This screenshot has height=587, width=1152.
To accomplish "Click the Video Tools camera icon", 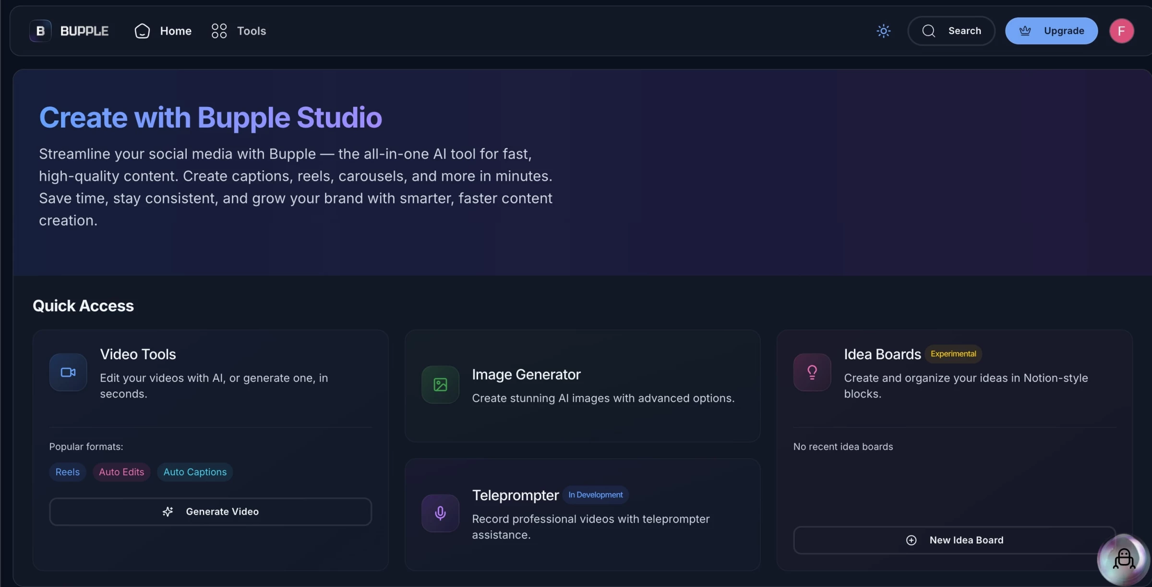I will click(x=68, y=372).
